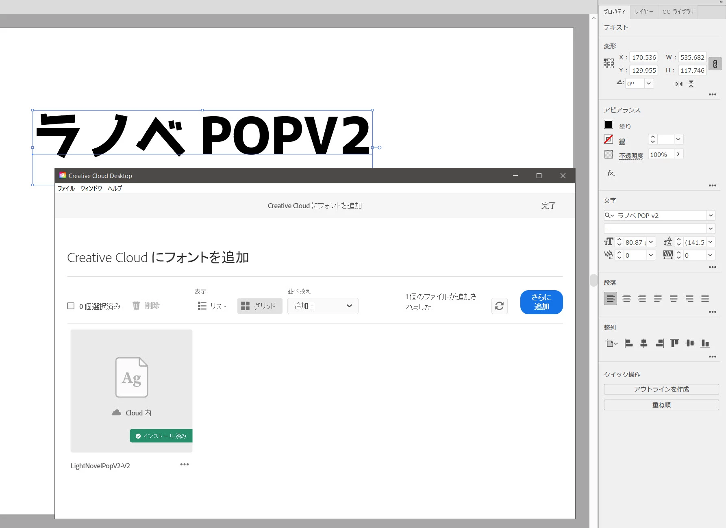The image size is (726, 528).
Task: Open the ヘルプ menu in Creative Cloud Desktop
Action: (x=115, y=188)
